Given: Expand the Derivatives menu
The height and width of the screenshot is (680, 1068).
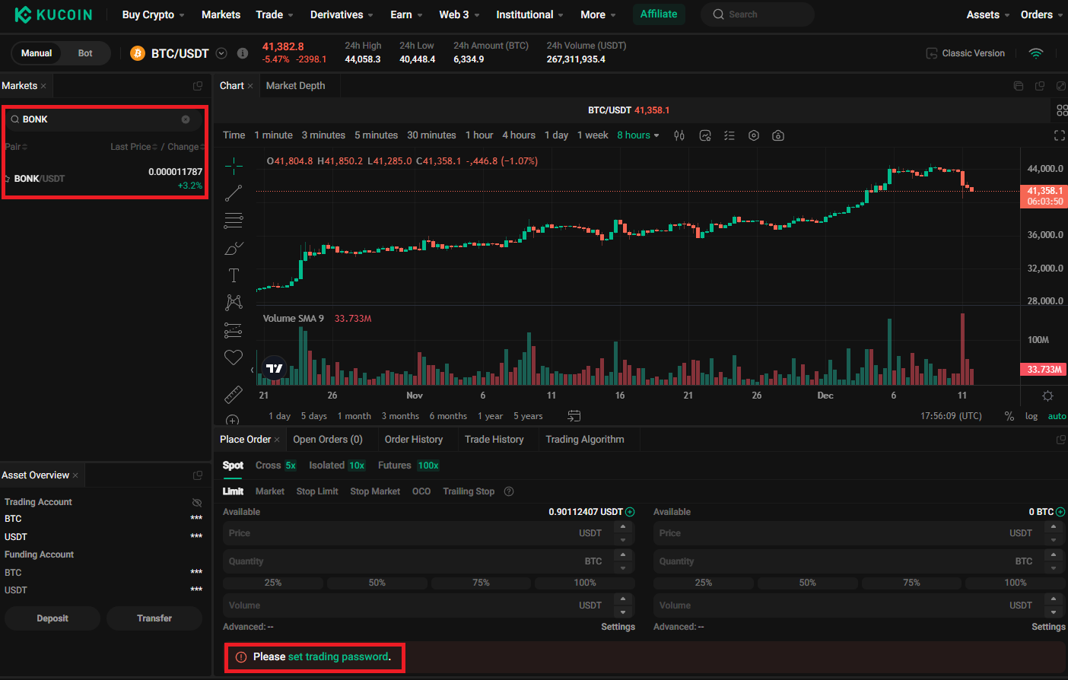Looking at the screenshot, I should click(x=342, y=14).
